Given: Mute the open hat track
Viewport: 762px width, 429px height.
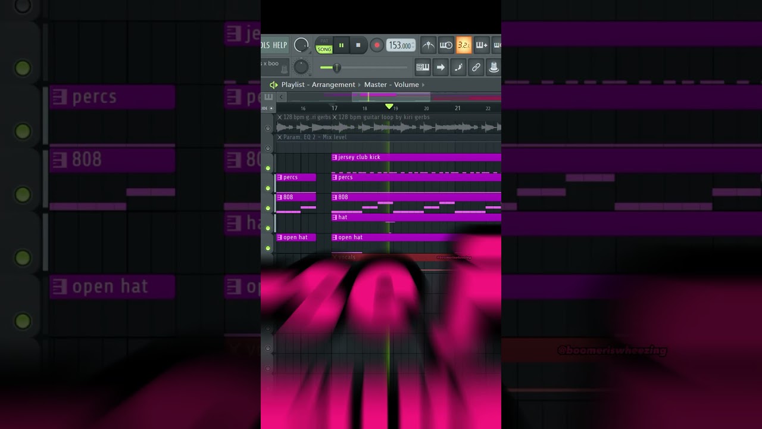Looking at the screenshot, I should [268, 248].
